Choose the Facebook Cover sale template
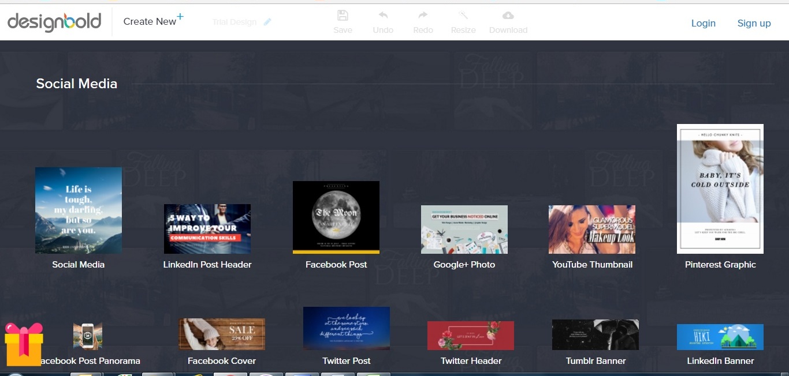Screen dimensions: 789x376 (222, 334)
